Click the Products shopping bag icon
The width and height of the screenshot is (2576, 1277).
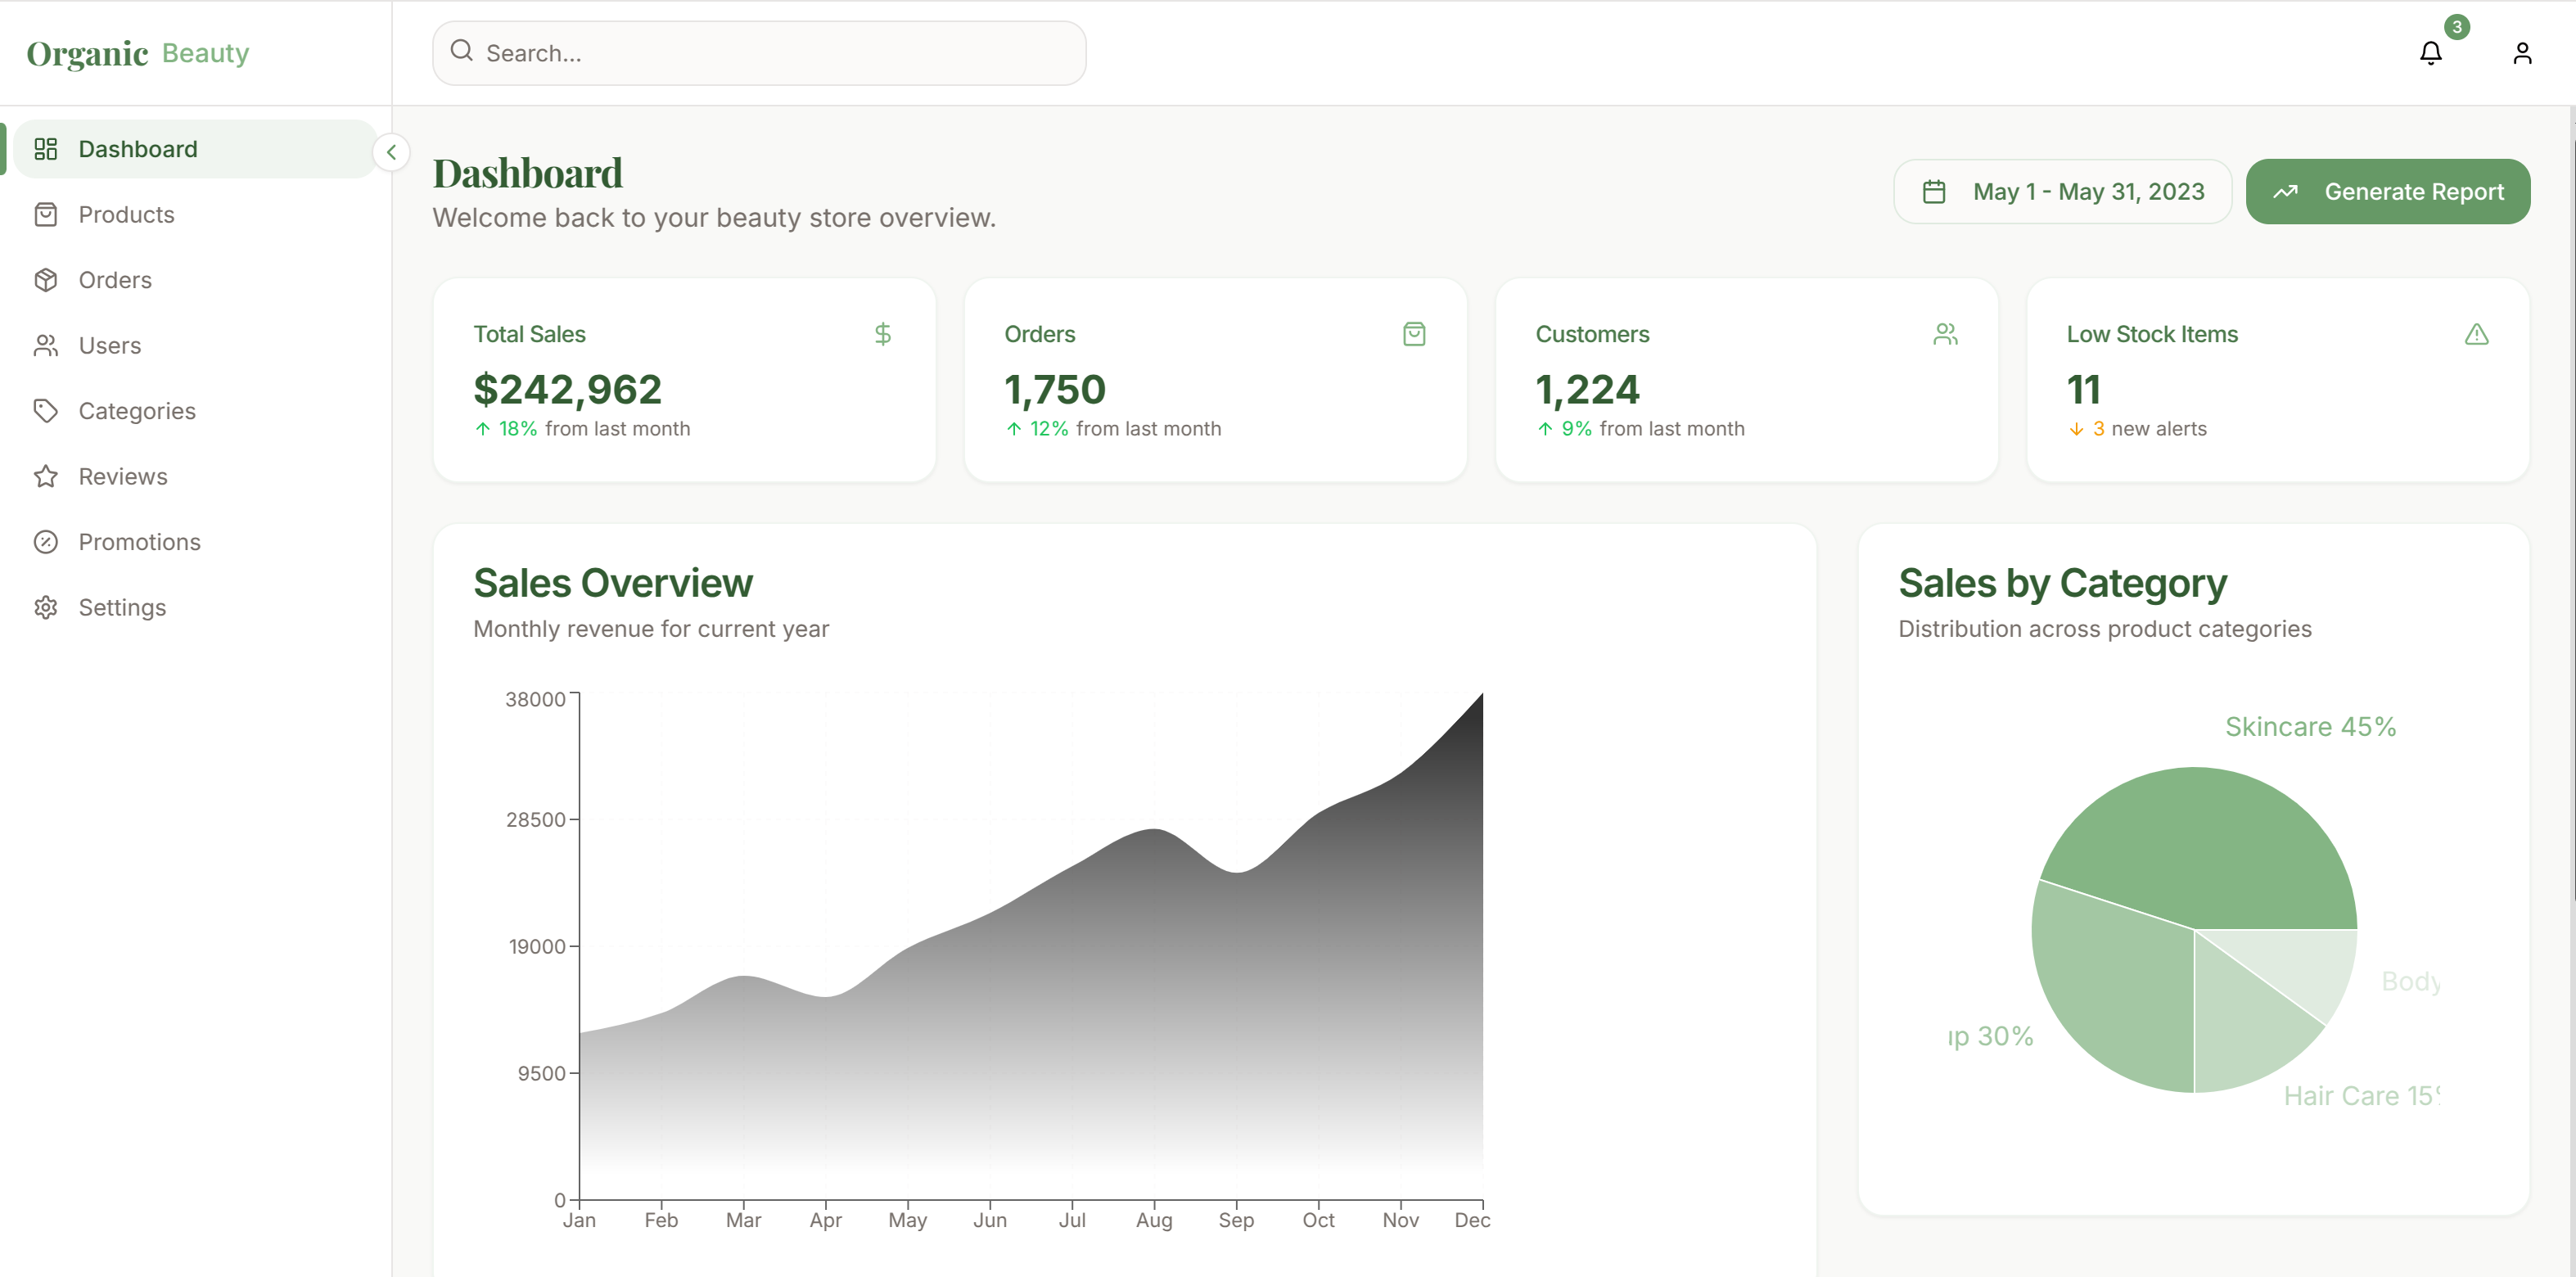[x=46, y=215]
